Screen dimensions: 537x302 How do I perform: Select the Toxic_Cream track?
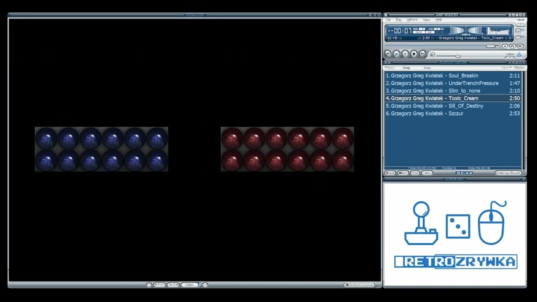453,99
